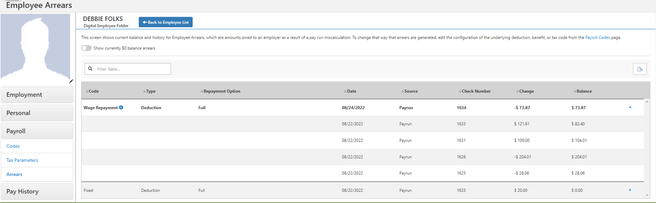Image resolution: width=656 pixels, height=203 pixels.
Task: Click the Code column sort handle
Action: [x=87, y=91]
